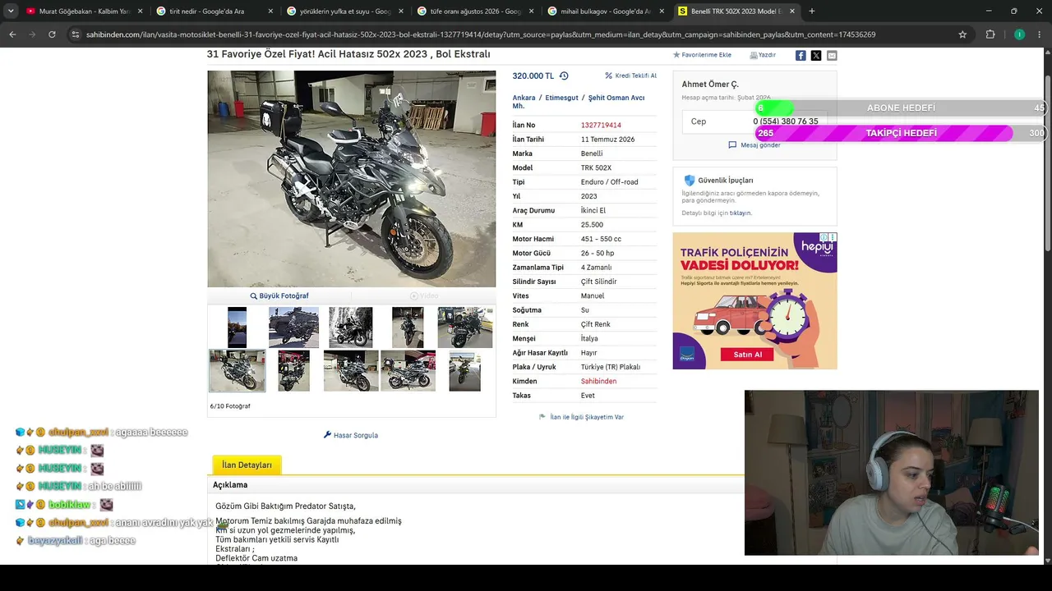Click the 'tıklayın' link in Güvenlik İpuçları

pyautogui.click(x=740, y=213)
